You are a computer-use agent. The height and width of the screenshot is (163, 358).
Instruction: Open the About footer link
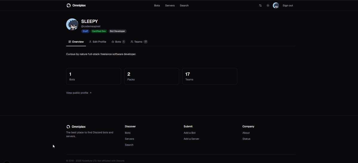(246, 133)
